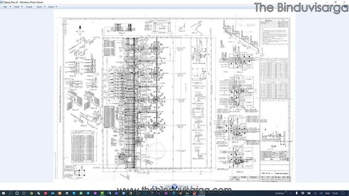
Task: Expand the Burn dropdown arrow
Action: tap(45, 7)
